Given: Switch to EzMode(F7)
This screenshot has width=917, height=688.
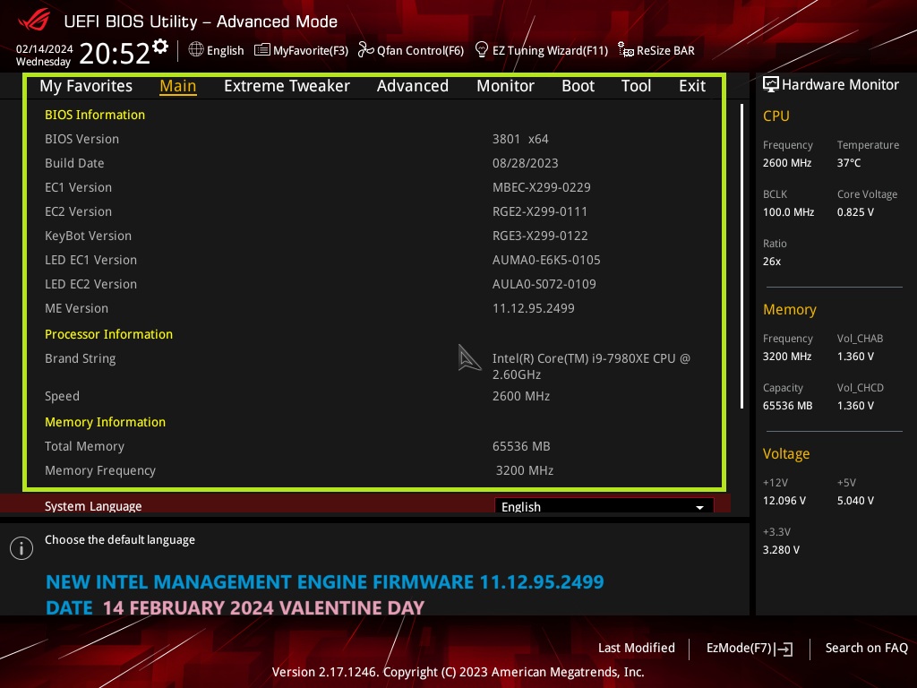Looking at the screenshot, I should [x=750, y=649].
